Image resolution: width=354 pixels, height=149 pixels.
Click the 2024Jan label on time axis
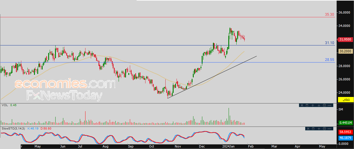[229, 146]
